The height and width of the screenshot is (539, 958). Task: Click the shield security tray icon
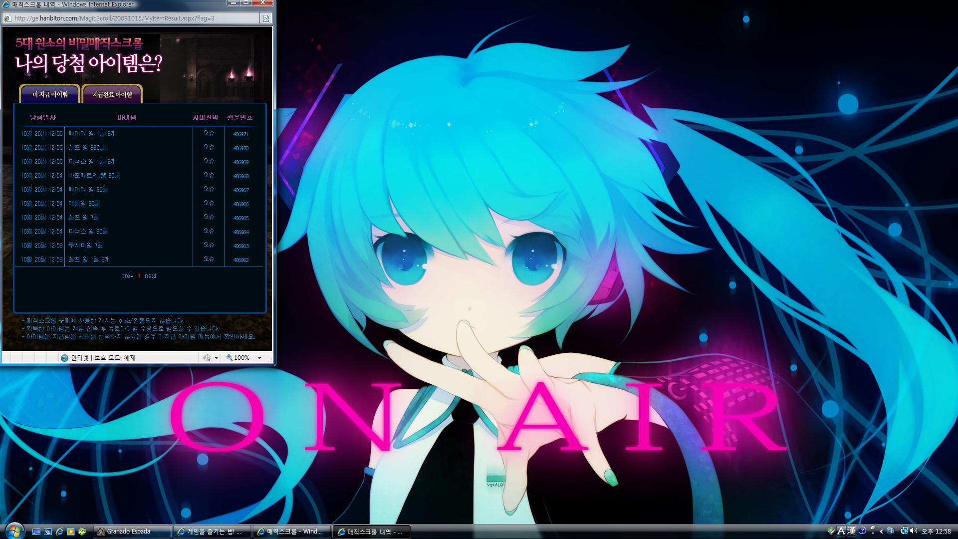click(831, 531)
